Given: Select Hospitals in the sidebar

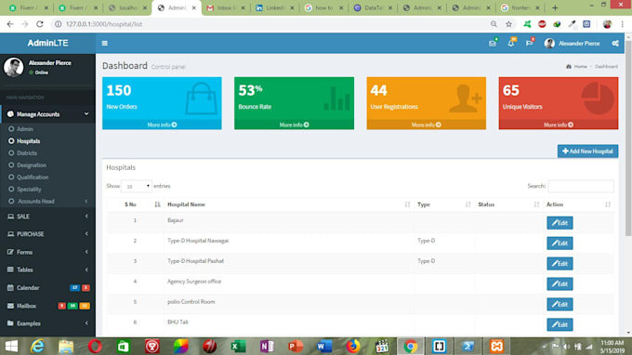Looking at the screenshot, I should [28, 141].
